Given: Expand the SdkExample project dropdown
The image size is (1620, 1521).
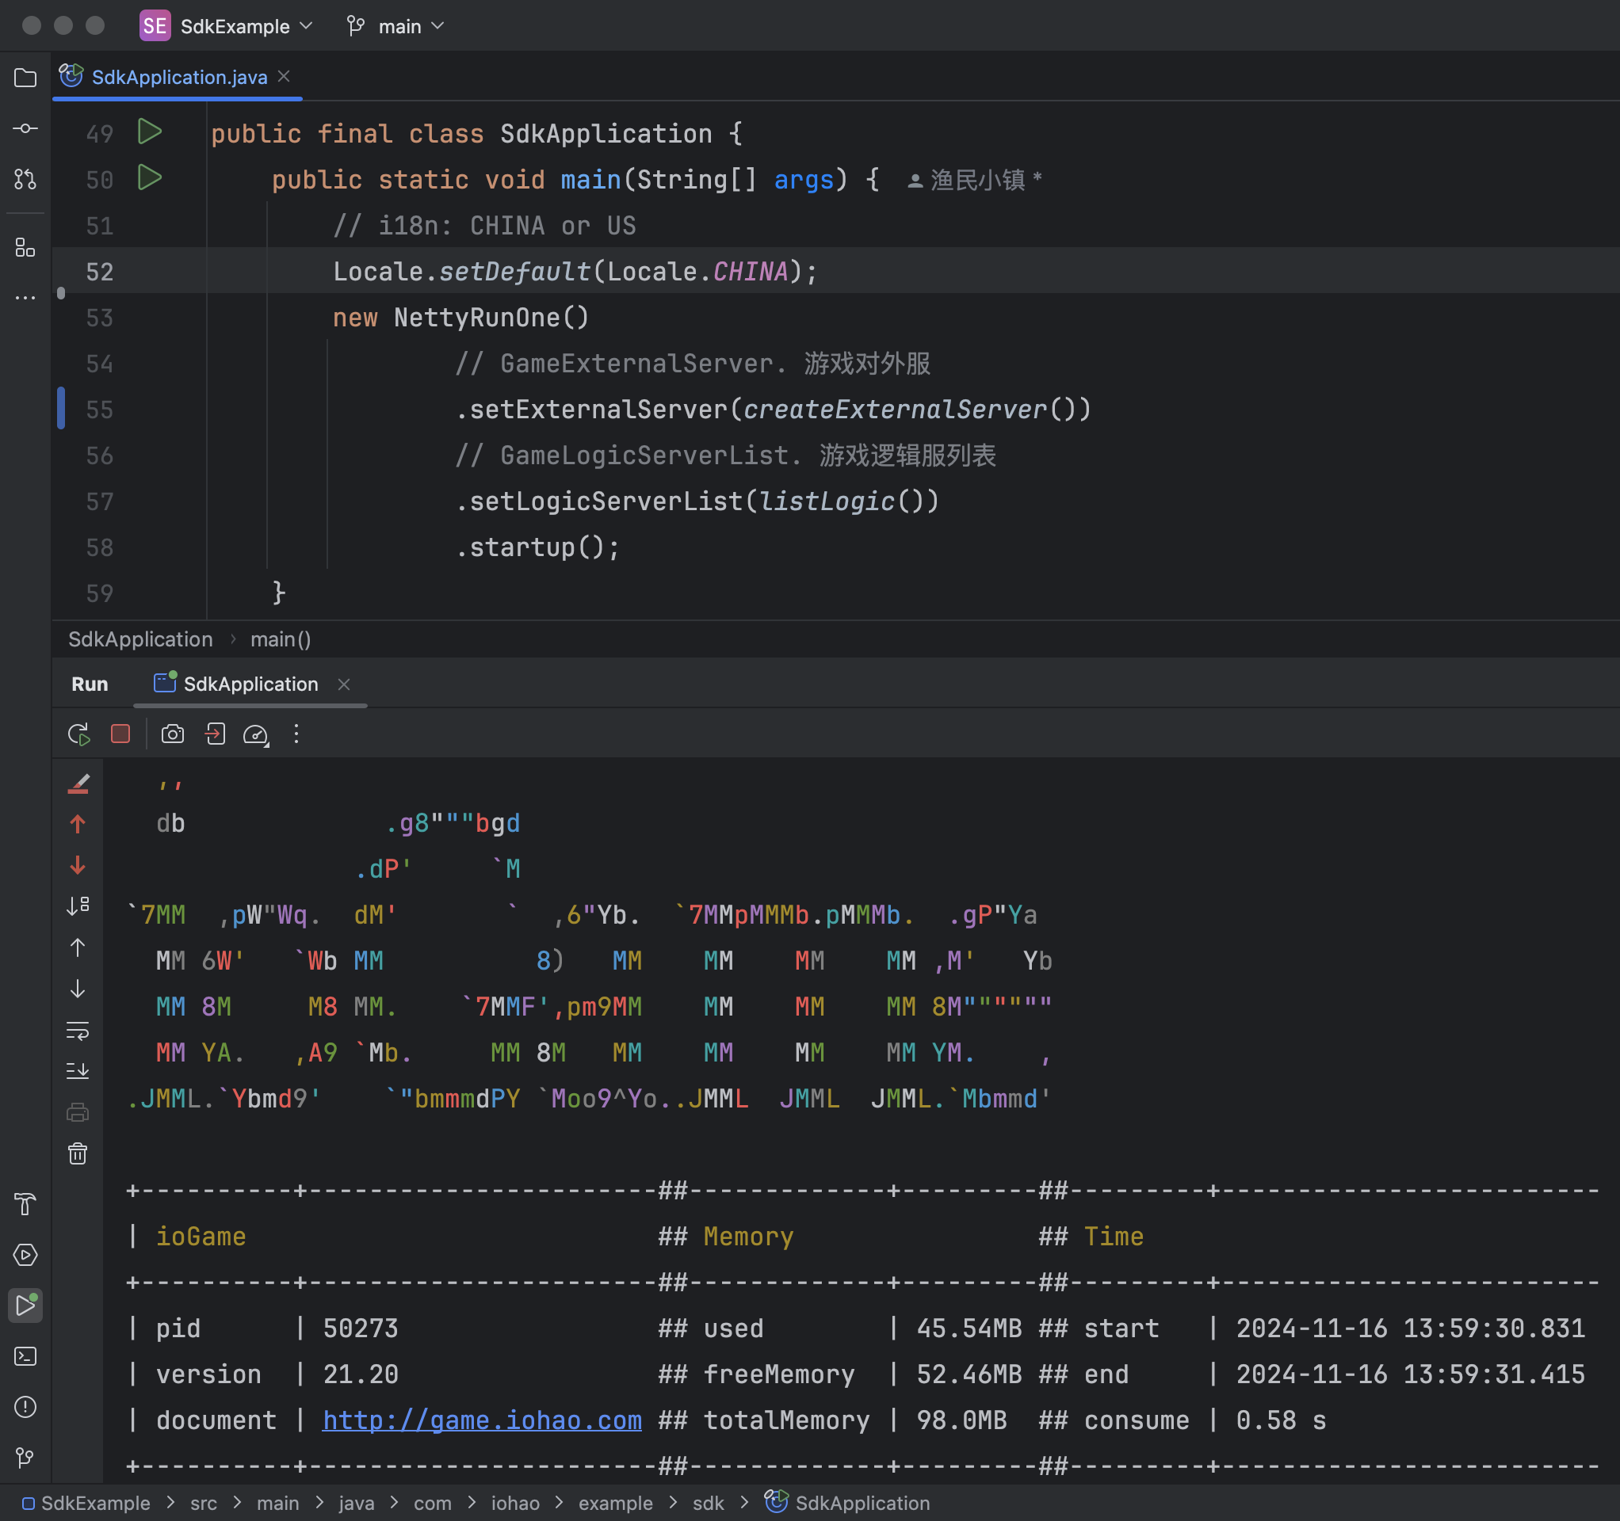Looking at the screenshot, I should click(245, 26).
